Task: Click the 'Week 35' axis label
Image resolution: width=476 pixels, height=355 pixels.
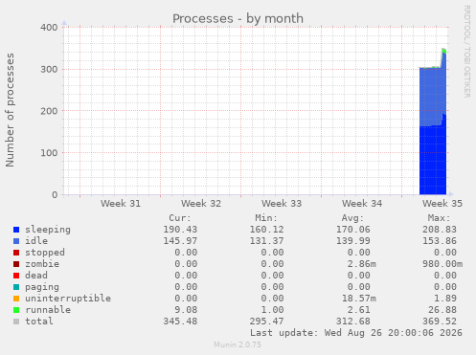Action: 442,204
